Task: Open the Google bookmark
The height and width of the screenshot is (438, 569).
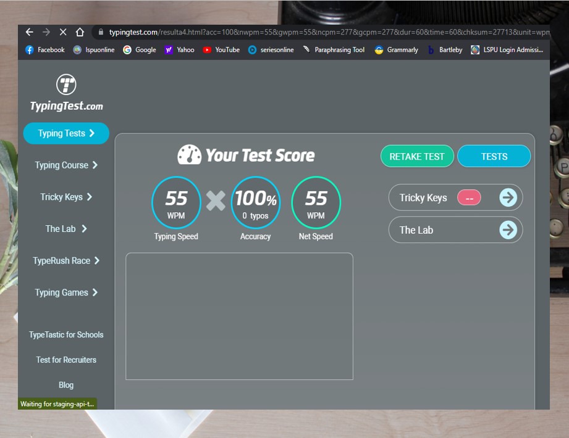Action: [140, 49]
